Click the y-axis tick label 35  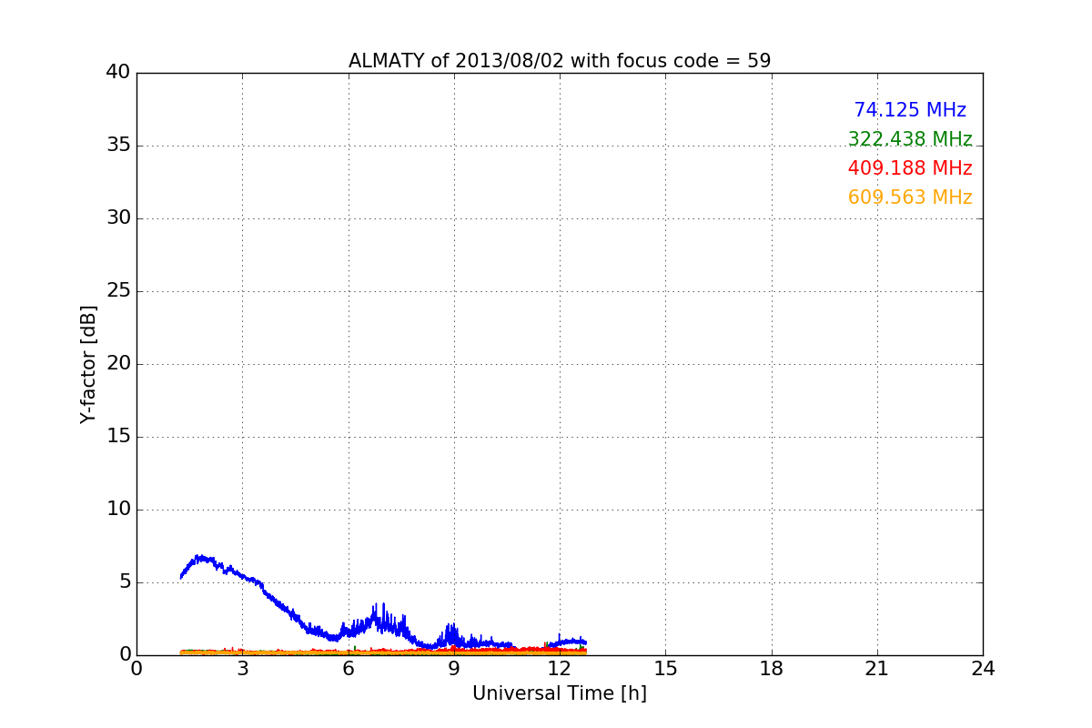[118, 146]
